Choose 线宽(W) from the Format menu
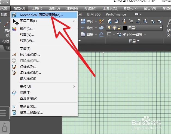 [x=44, y=41]
